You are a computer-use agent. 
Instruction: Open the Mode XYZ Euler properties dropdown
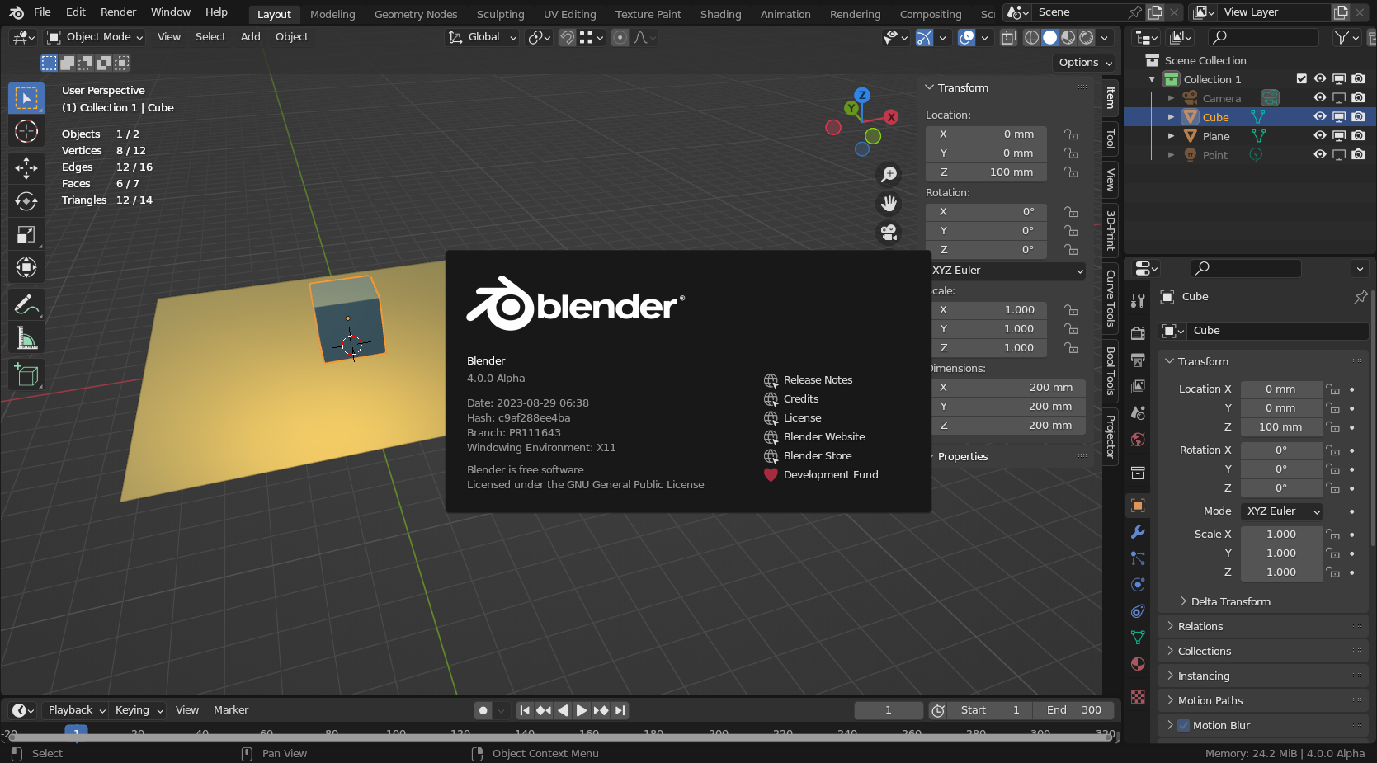coord(1281,511)
